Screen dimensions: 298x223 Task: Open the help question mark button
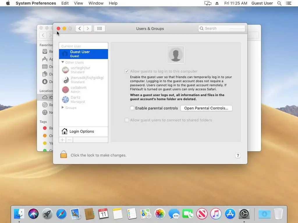tap(238, 156)
